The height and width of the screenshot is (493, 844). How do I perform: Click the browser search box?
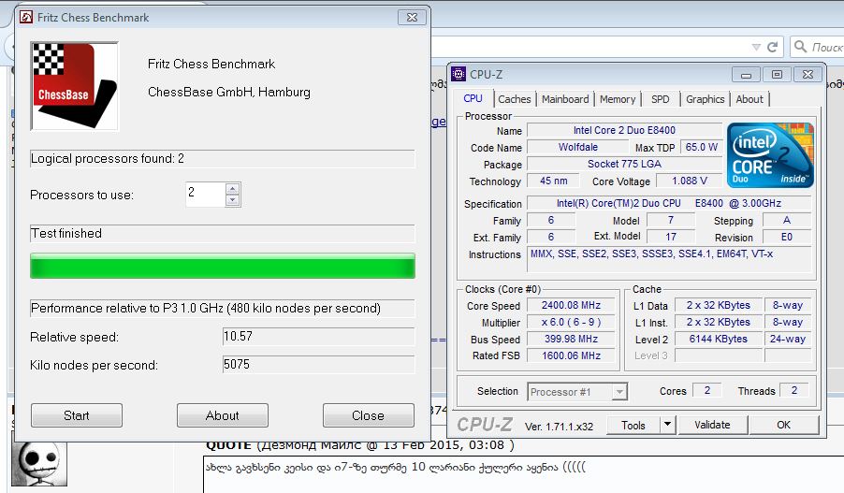817,47
